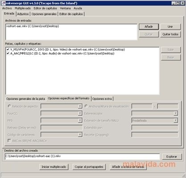Toggle the AAC es SBR/HE-AAC/AAC+ checkbox
Viewport: 186px width, 178px height.
tap(9, 141)
